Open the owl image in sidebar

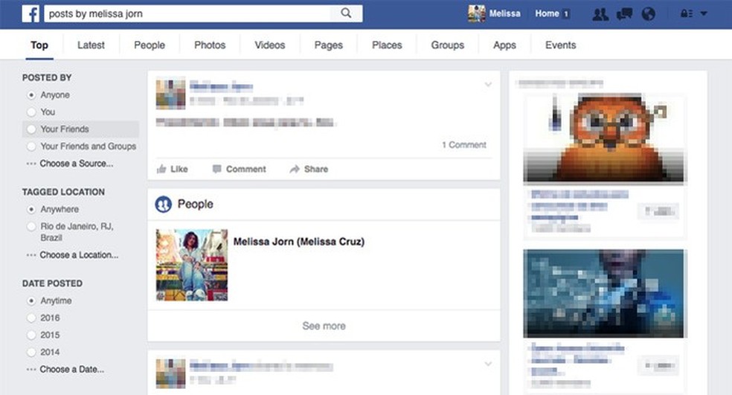click(603, 138)
